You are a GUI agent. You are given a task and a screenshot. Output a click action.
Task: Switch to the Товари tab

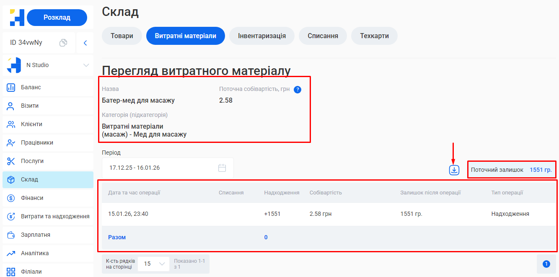[122, 36]
